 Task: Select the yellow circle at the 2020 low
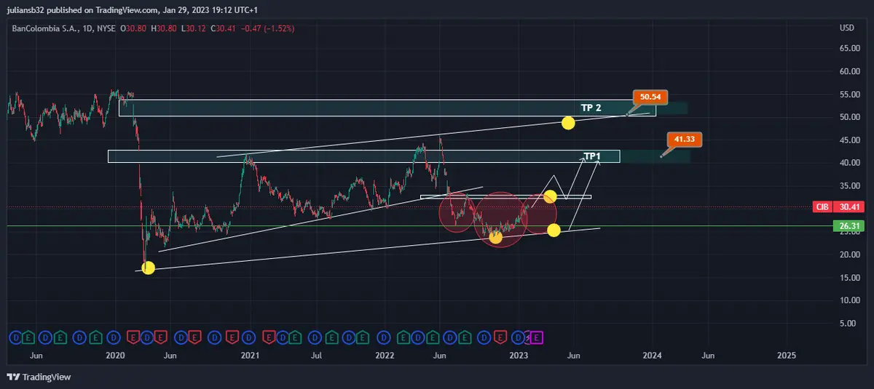click(x=148, y=268)
